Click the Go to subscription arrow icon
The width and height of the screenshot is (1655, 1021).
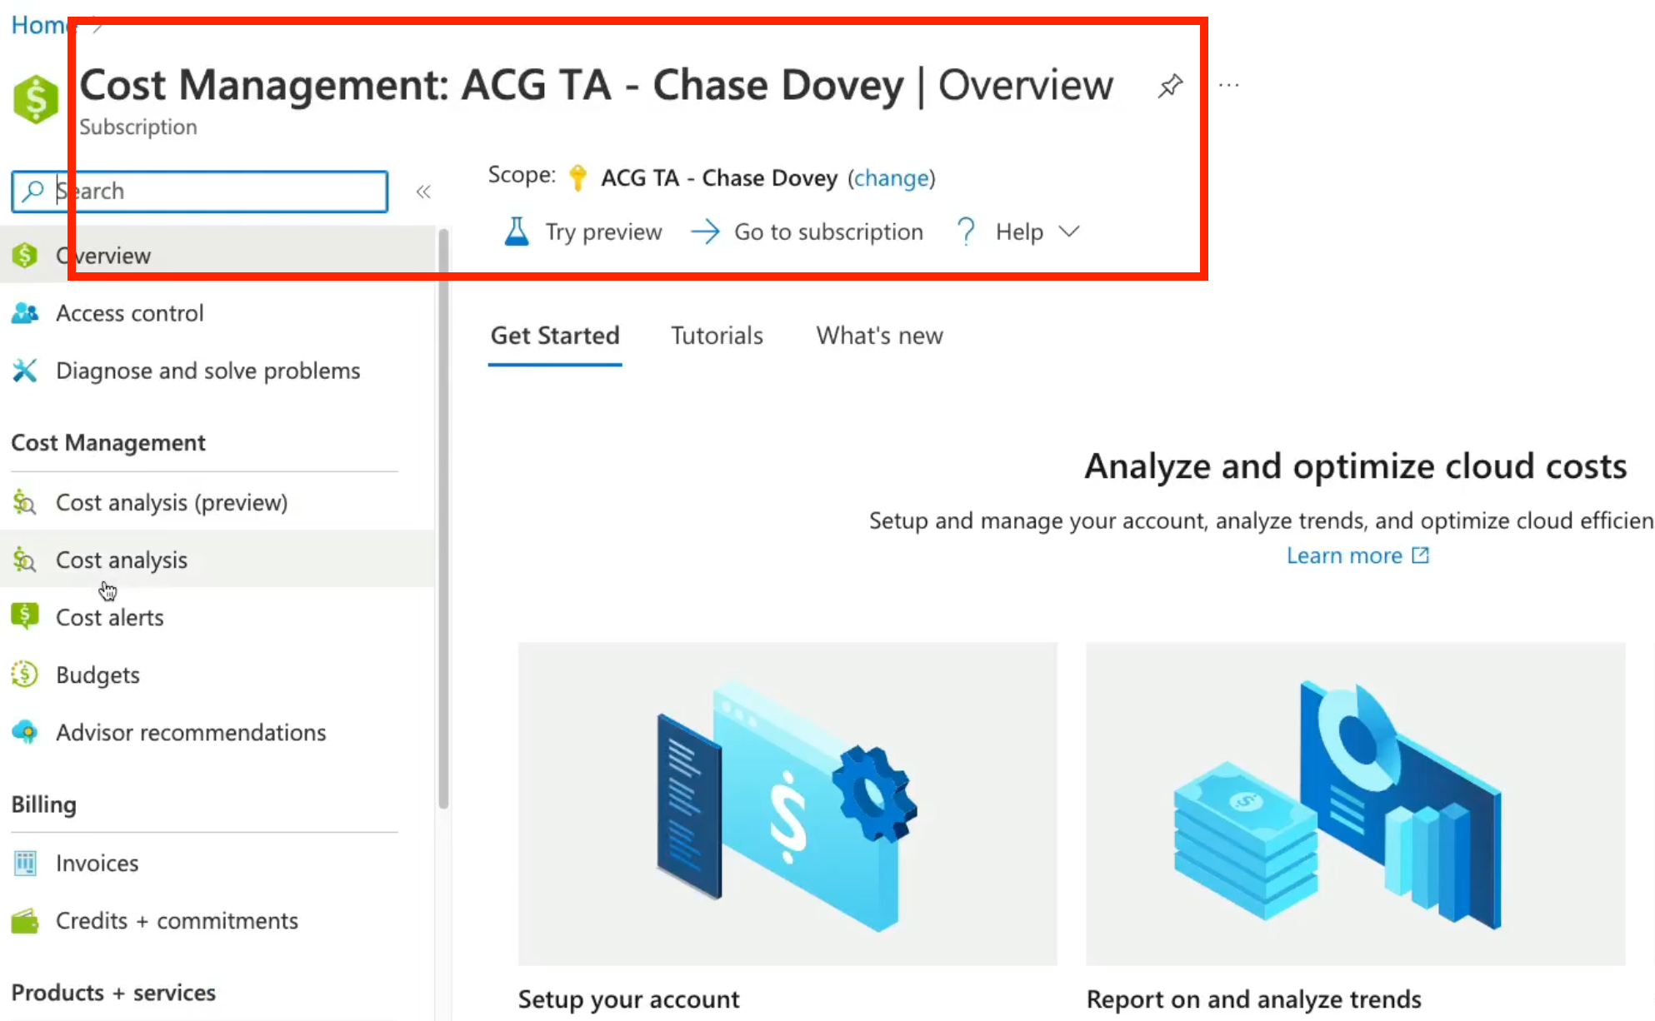point(705,232)
